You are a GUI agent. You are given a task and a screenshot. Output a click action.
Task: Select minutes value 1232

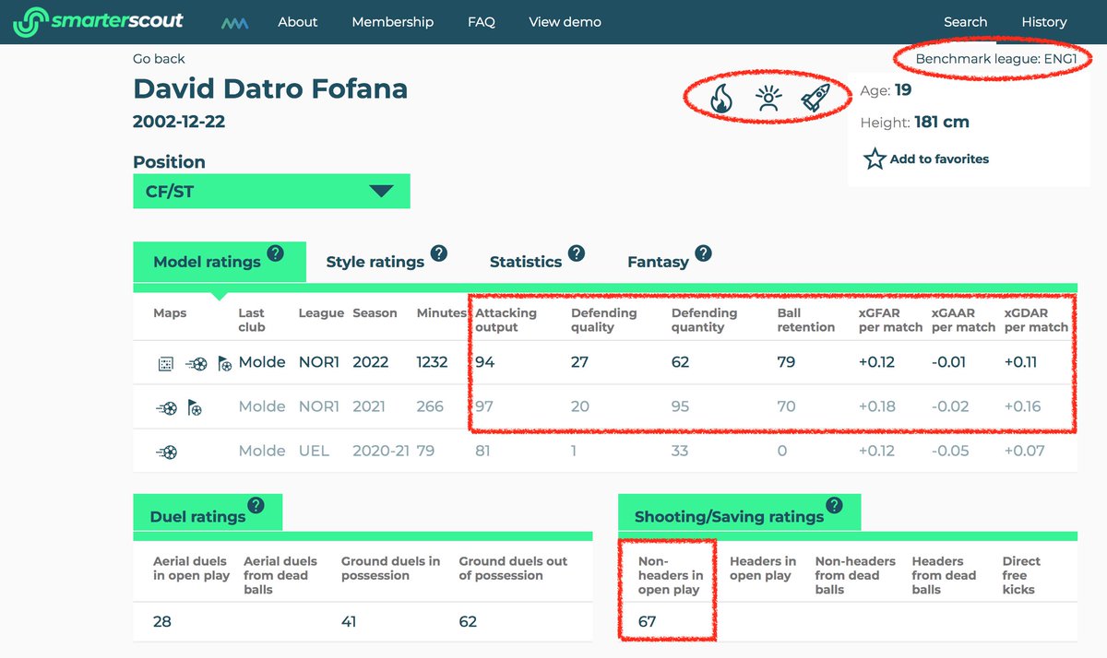tap(432, 362)
